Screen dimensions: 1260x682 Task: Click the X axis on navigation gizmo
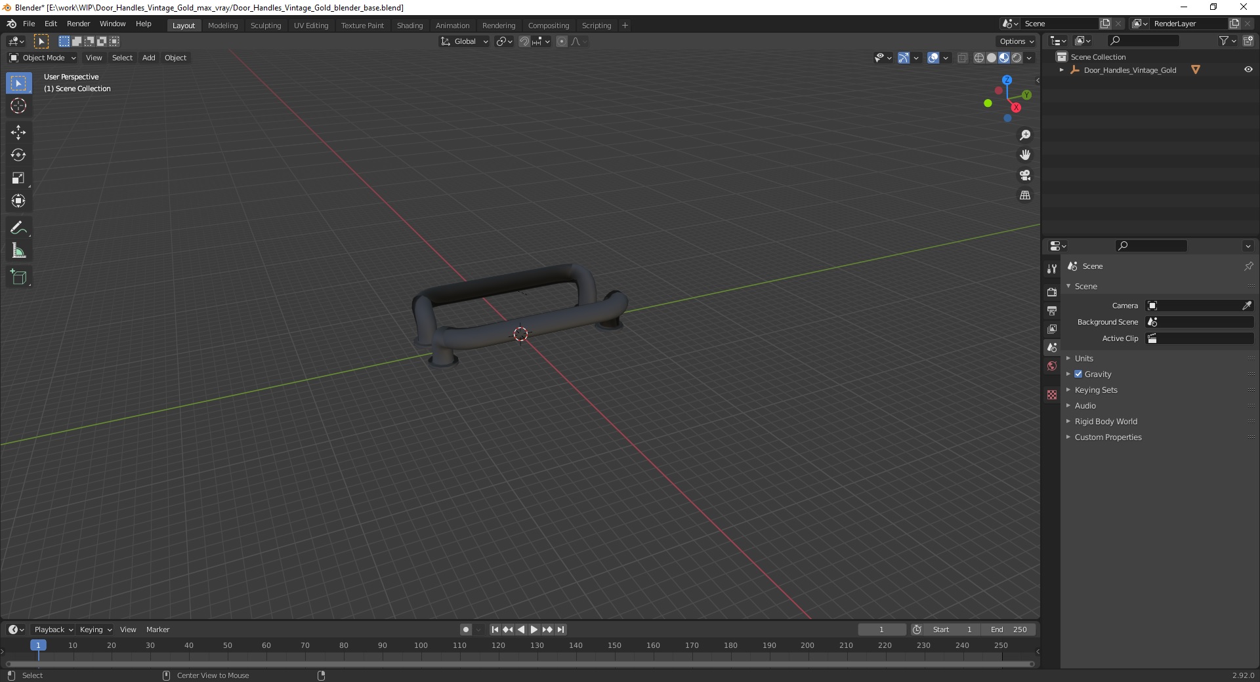[1016, 108]
